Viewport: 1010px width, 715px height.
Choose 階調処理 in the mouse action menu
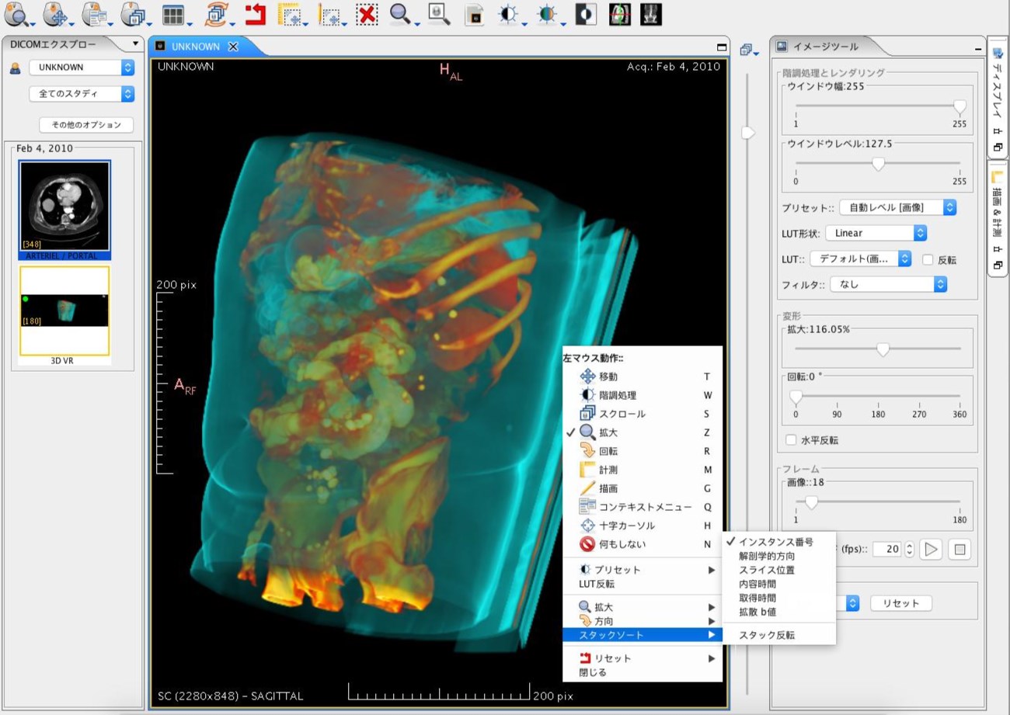[643, 395]
